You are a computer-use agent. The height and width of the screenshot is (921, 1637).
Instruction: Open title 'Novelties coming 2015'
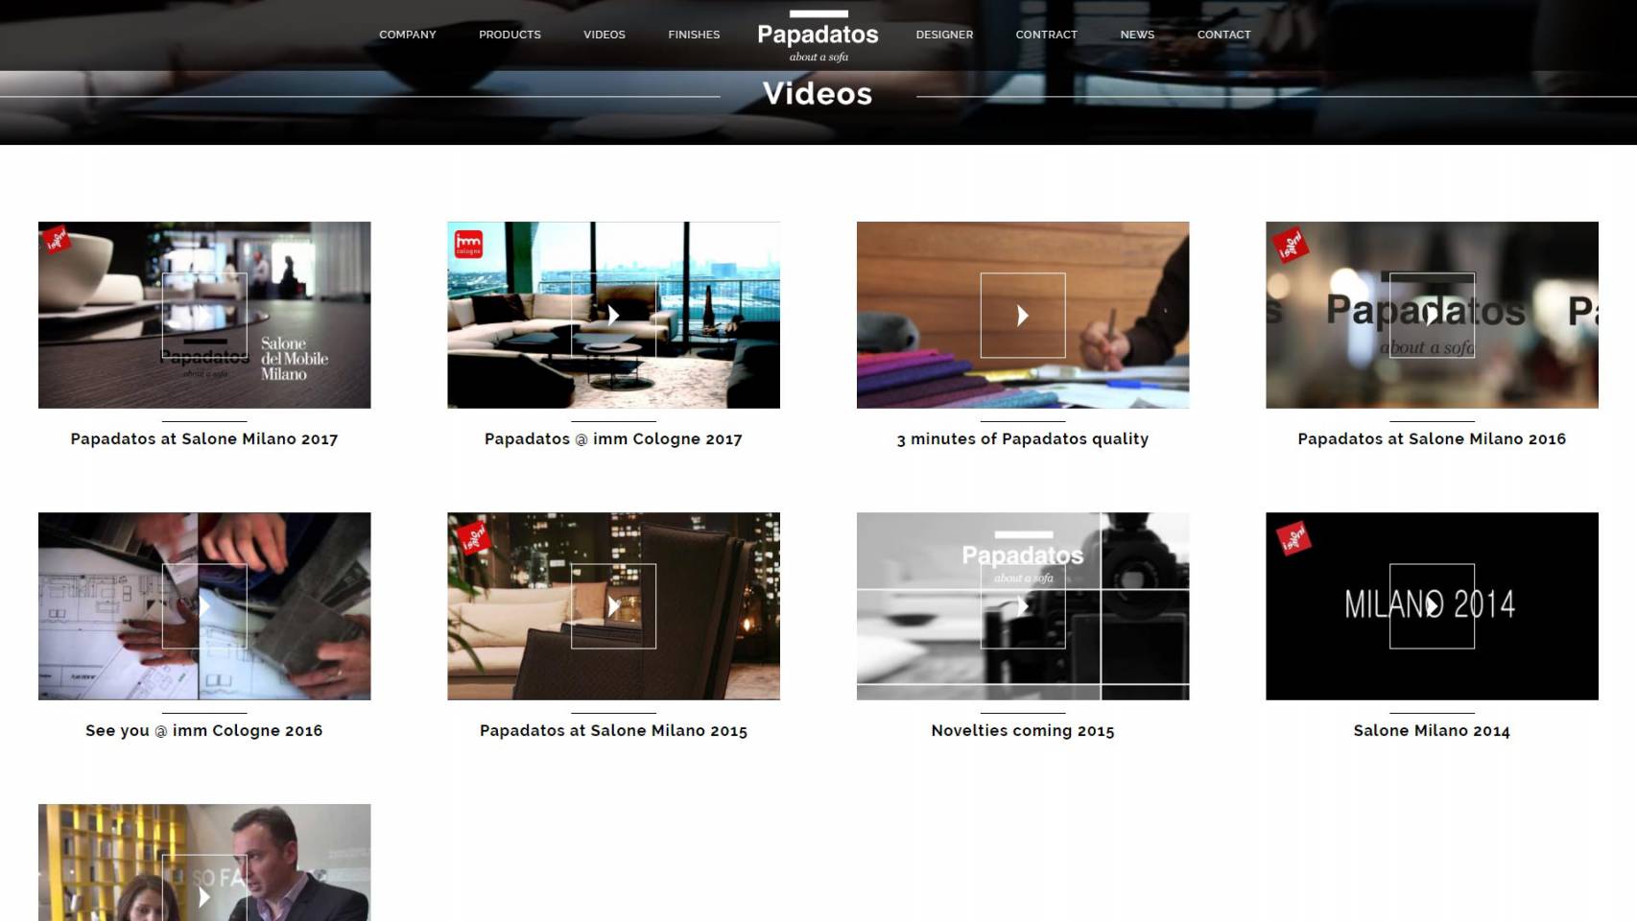(1023, 730)
